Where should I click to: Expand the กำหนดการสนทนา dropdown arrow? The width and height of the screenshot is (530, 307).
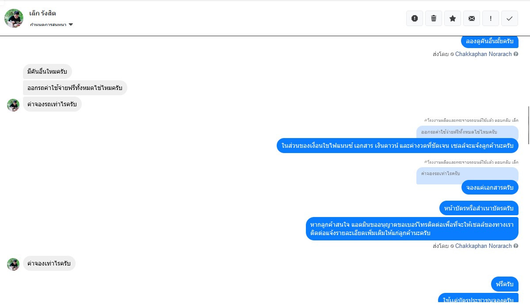[71, 25]
